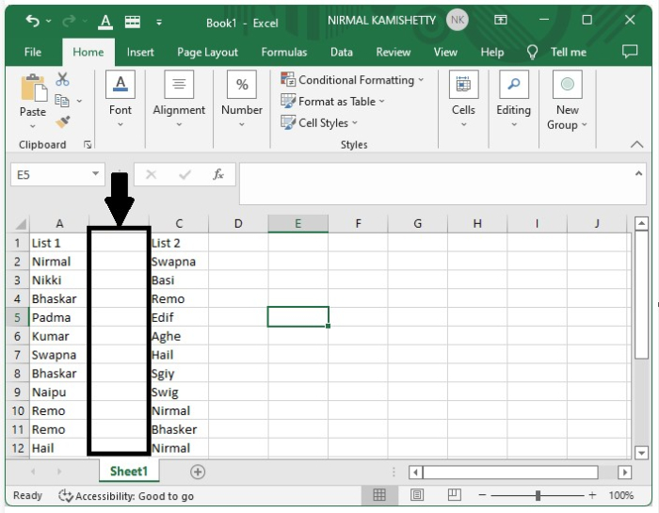The image size is (659, 513).
Task: Click the Tell me lightbulb search
Action: pos(556,52)
